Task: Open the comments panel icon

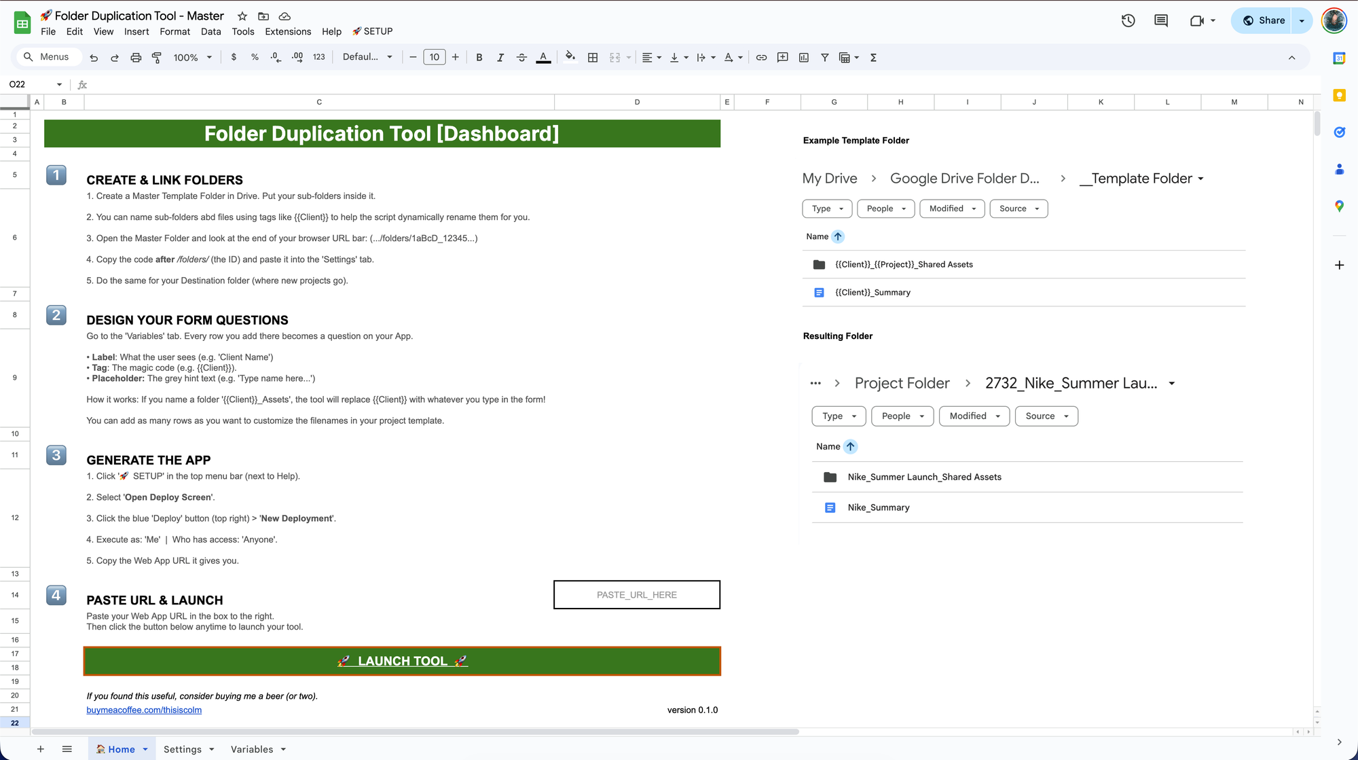Action: coord(1161,20)
